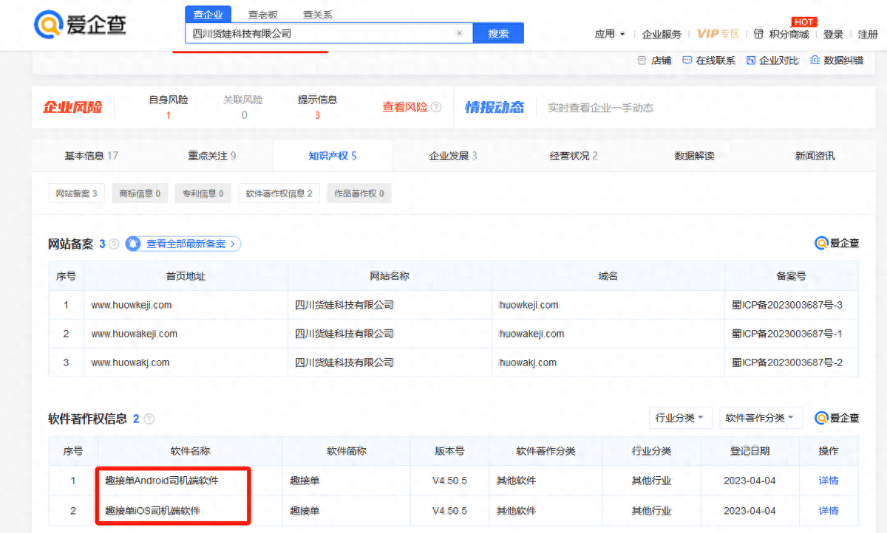Screen dimensions: 887x533
Task: Click the 搜索 button
Action: pos(498,33)
